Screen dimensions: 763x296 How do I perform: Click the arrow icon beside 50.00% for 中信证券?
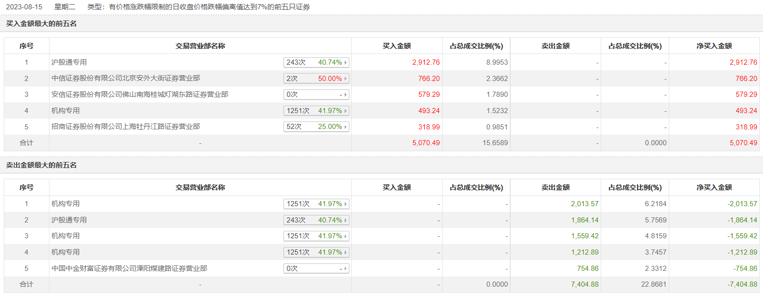click(x=346, y=79)
